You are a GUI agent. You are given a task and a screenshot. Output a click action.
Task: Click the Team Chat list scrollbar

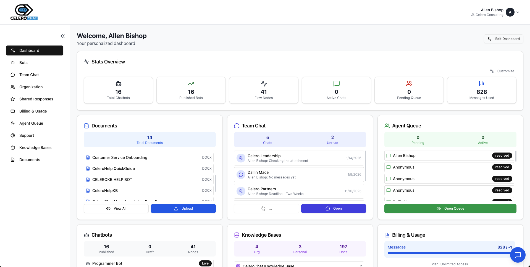pyautogui.click(x=366, y=166)
